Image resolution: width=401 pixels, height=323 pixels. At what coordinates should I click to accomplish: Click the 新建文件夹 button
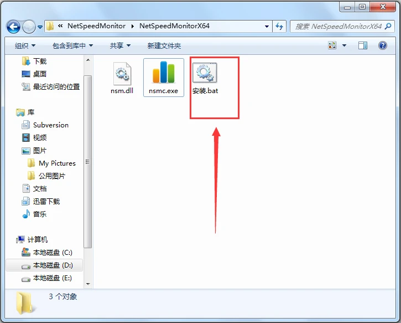click(x=164, y=46)
